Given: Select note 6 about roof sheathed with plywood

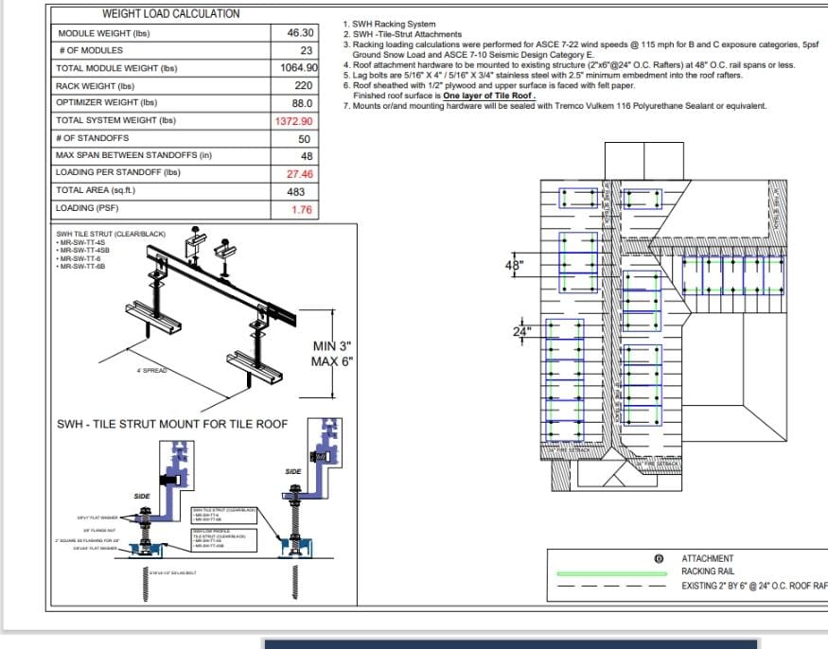Looking at the screenshot, I should (488, 90).
